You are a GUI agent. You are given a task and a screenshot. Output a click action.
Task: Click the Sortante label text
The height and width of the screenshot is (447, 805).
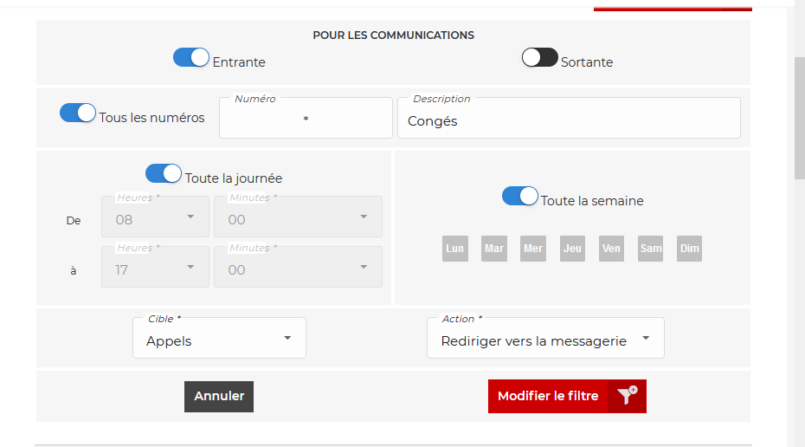click(x=587, y=62)
